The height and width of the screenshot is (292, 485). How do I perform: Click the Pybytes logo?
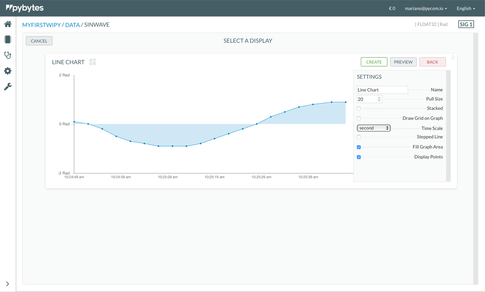tap(25, 8)
